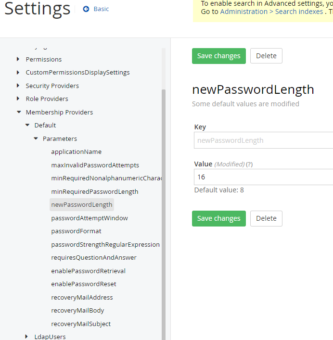Open applicationName parameter

pyautogui.click(x=77, y=152)
